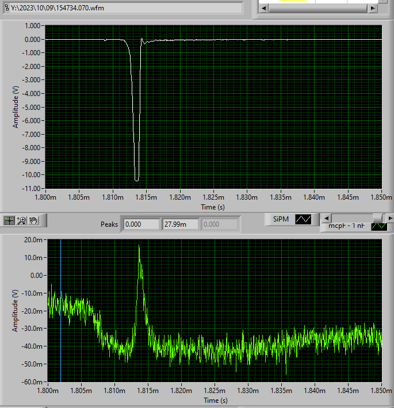Click the upper graph Amplitude (V) axis label
Viewport: 394px width, 408px height.
tap(16, 107)
